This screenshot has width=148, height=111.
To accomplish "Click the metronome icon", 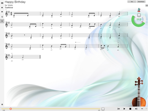I will [x=139, y=10].
